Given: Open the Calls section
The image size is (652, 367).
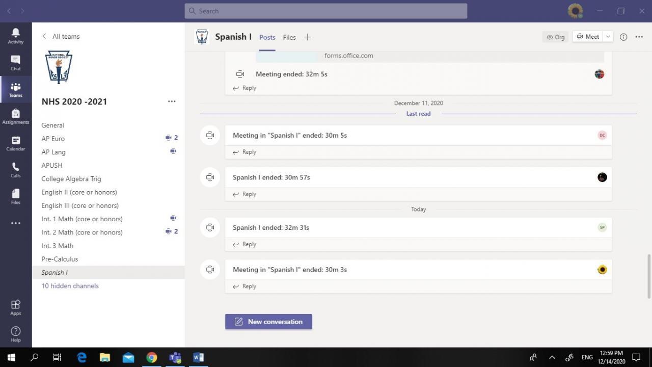Looking at the screenshot, I should pos(16,170).
